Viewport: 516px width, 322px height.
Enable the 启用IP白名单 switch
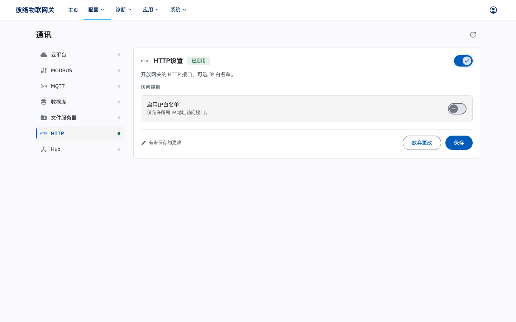click(457, 109)
